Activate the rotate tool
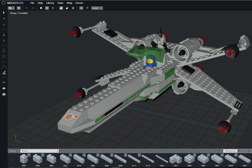 pos(87,8)
